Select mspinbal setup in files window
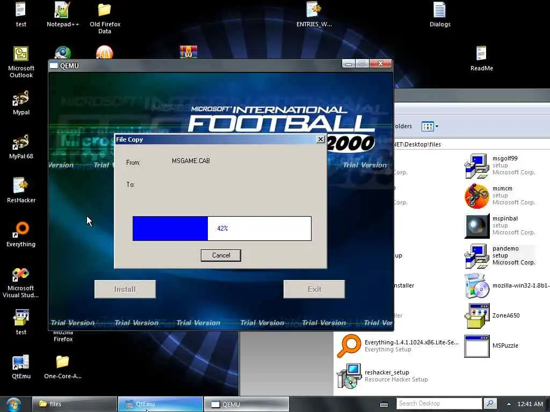The image size is (550, 412). coord(500,226)
